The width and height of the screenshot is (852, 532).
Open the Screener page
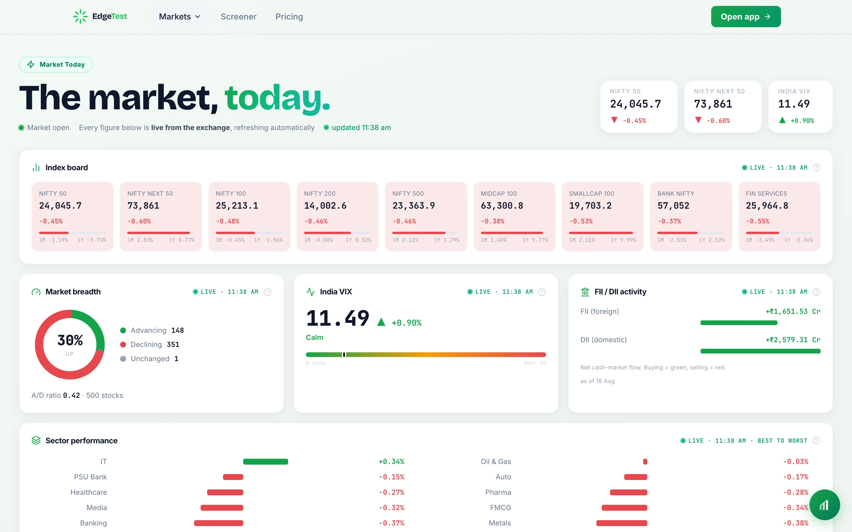pos(238,17)
